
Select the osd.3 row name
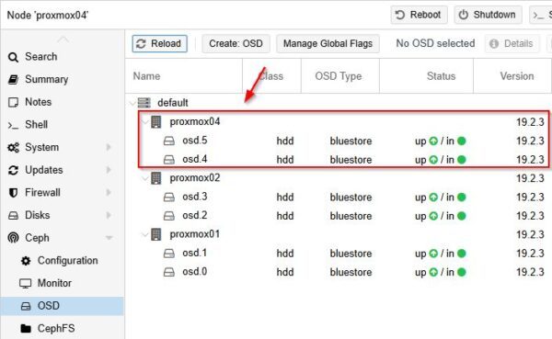pos(195,197)
